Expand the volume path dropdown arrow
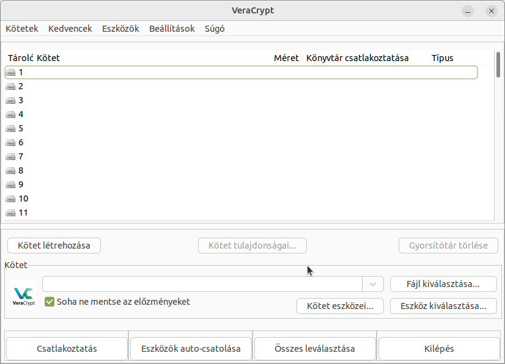 click(373, 284)
